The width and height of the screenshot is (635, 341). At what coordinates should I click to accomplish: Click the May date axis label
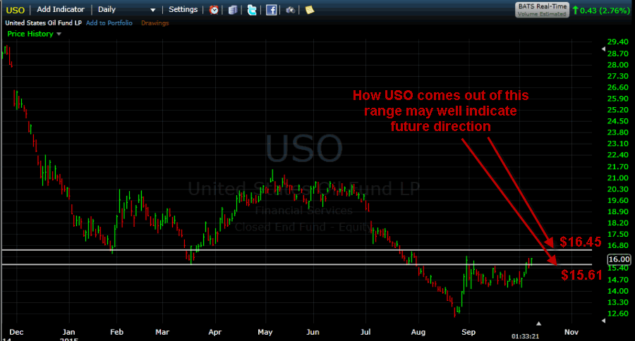265,332
